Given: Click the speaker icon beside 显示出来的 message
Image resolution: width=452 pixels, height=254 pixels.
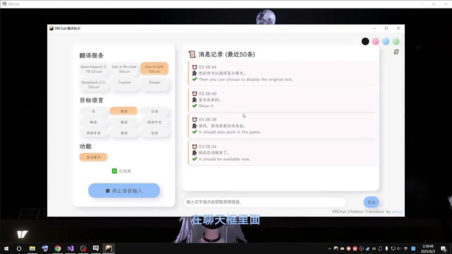Looking at the screenshot, I should coord(195,100).
